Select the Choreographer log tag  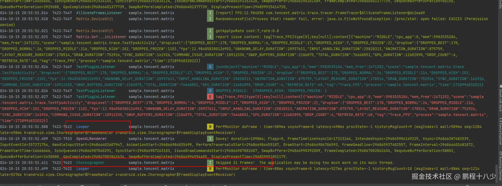tap(90, 163)
